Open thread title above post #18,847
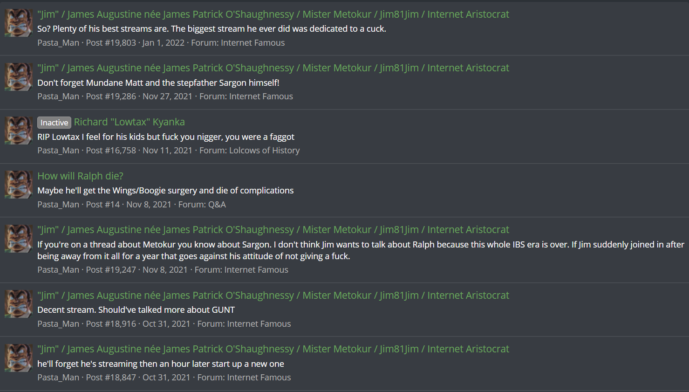689x392 pixels. [x=273, y=349]
